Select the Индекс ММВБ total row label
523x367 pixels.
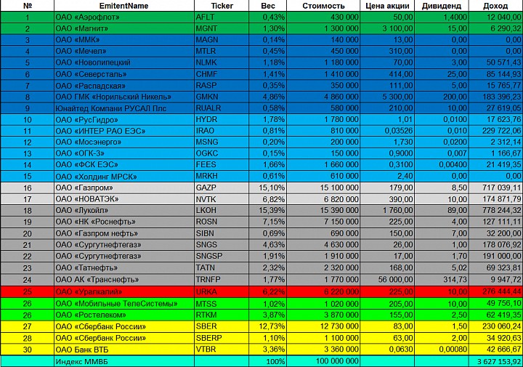pyautogui.click(x=123, y=361)
